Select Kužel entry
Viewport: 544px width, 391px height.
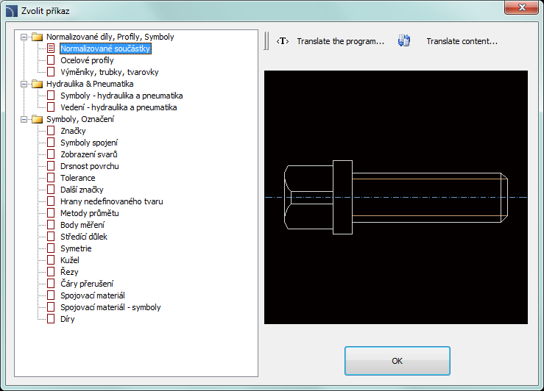pyautogui.click(x=70, y=260)
